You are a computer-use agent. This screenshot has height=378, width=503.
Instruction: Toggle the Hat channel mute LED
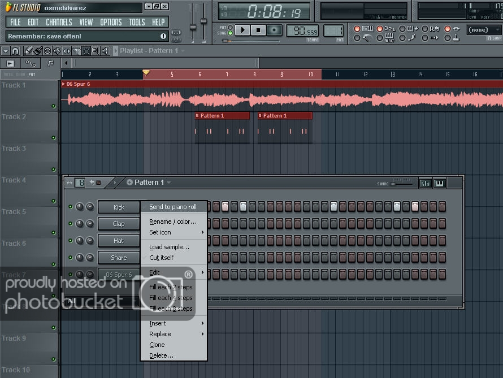(x=71, y=241)
